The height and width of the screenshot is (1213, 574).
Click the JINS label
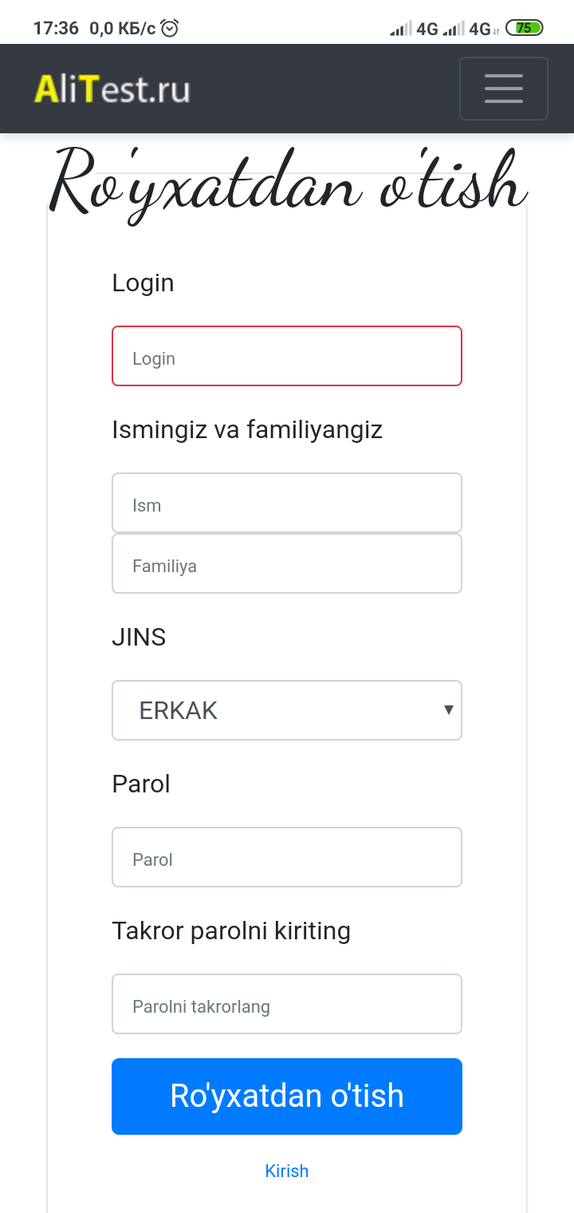pyautogui.click(x=140, y=638)
